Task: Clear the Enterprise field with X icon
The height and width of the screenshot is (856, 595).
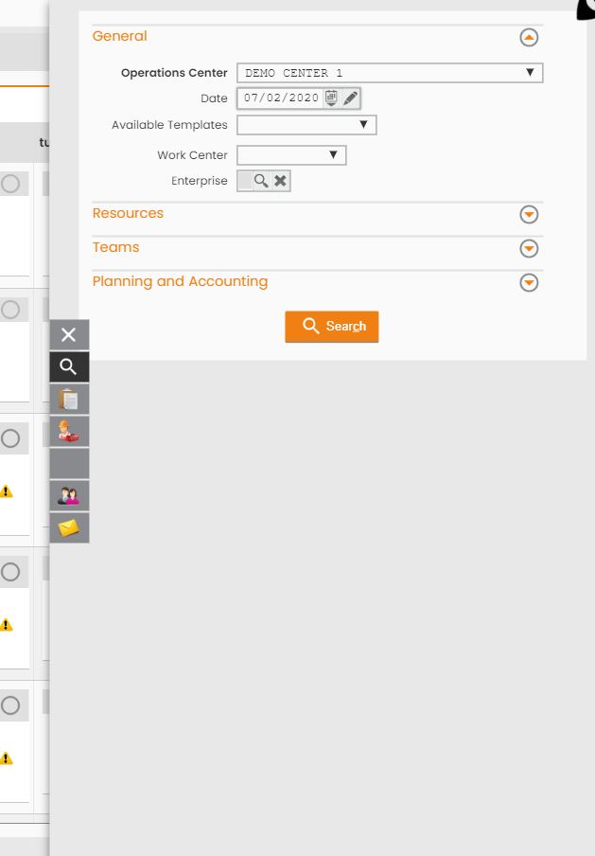Action: click(280, 181)
